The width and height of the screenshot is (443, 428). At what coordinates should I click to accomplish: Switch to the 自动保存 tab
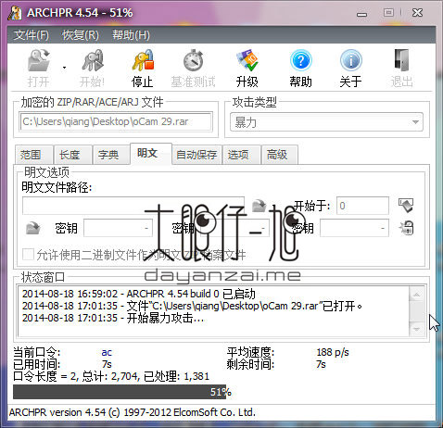click(196, 155)
